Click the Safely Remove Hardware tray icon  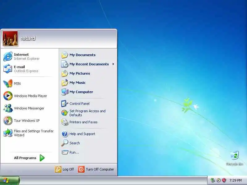(213, 180)
